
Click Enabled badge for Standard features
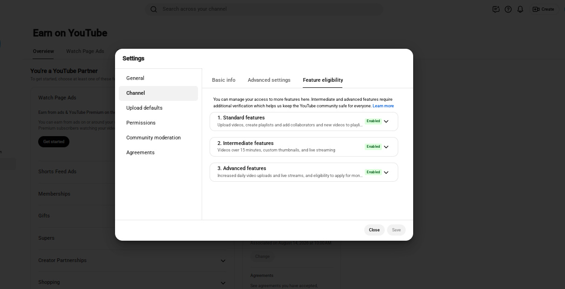373,121
